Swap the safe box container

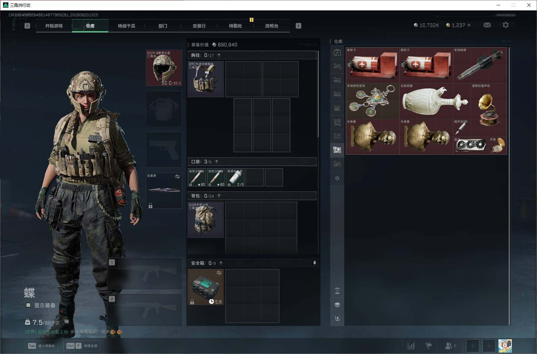pyautogui.click(x=219, y=273)
